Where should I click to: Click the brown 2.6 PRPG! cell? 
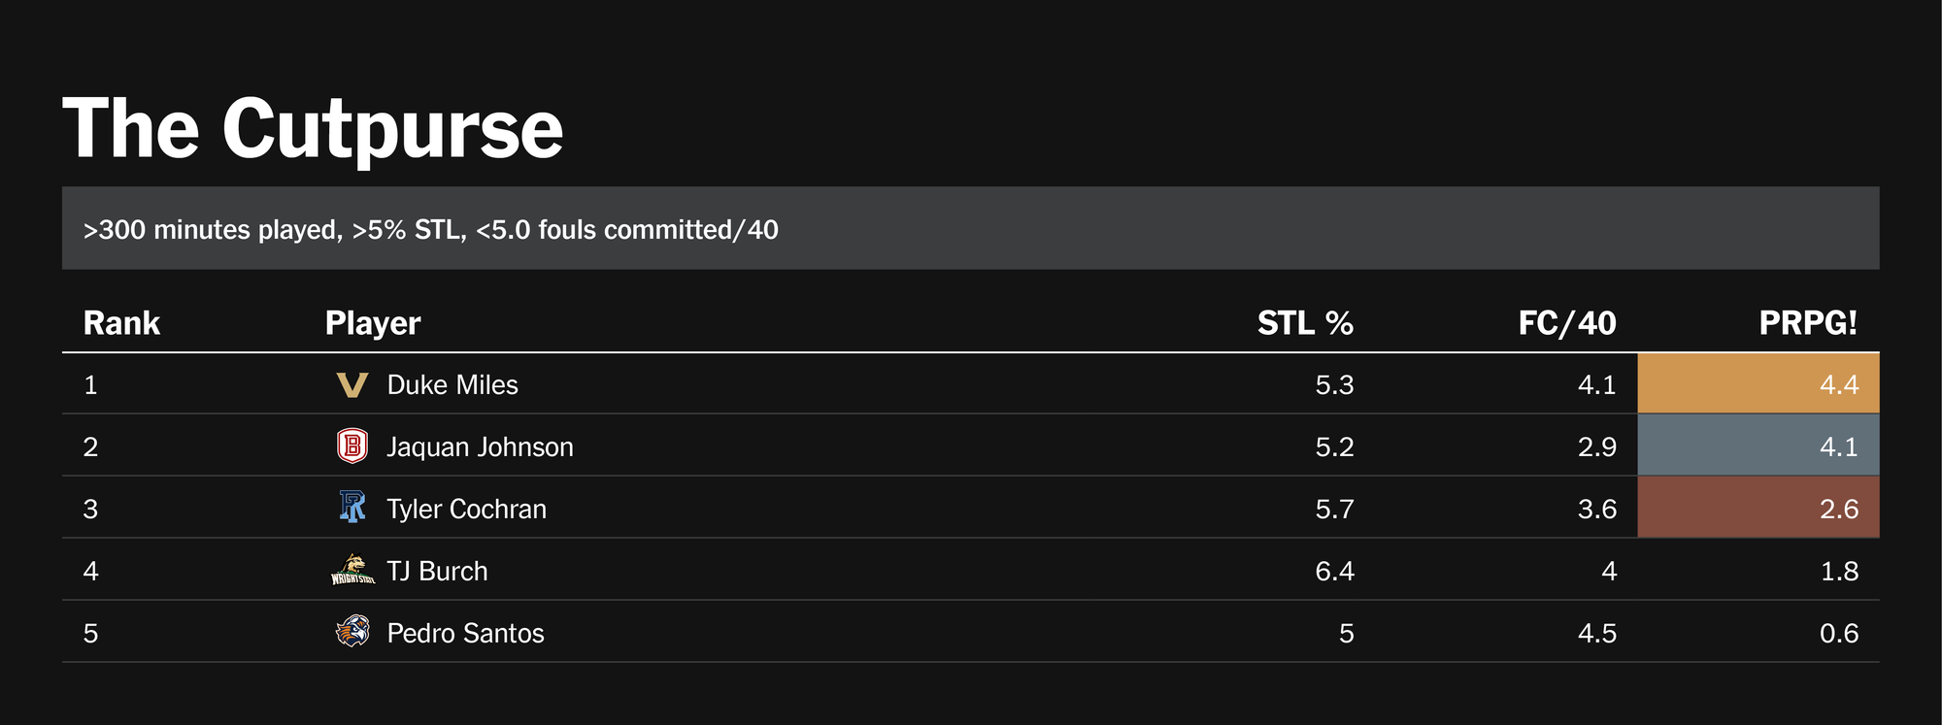pos(1758,509)
